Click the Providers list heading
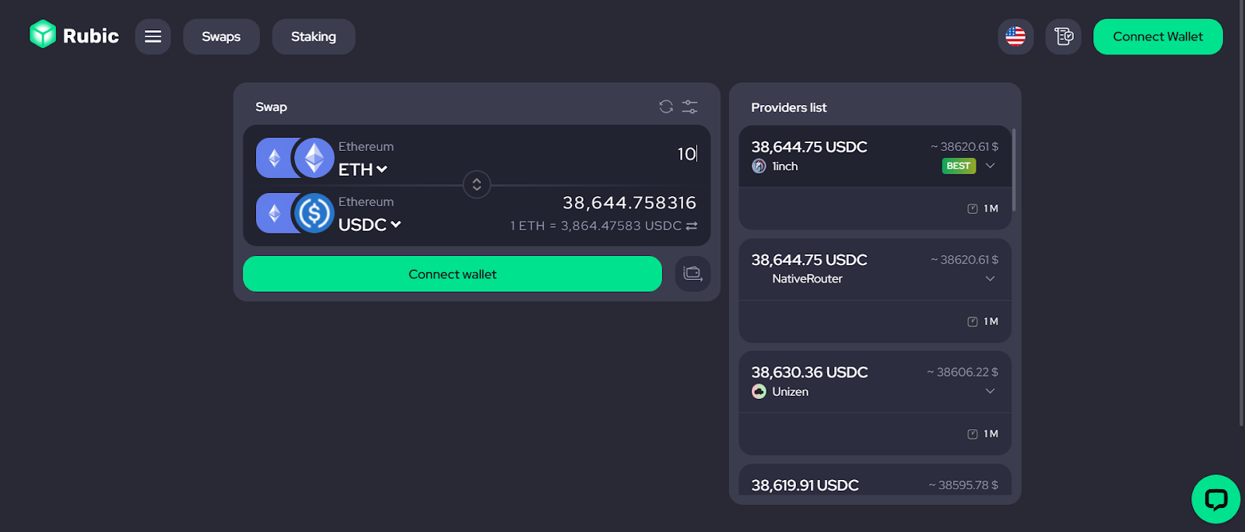 788,107
